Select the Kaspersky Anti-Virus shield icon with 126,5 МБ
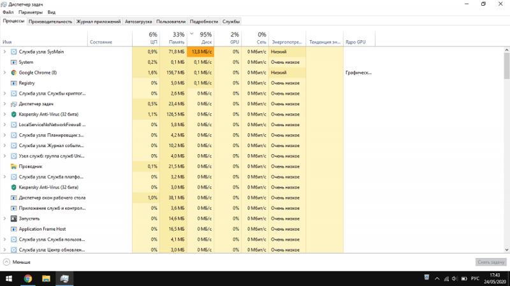The width and height of the screenshot is (510, 286). point(13,114)
